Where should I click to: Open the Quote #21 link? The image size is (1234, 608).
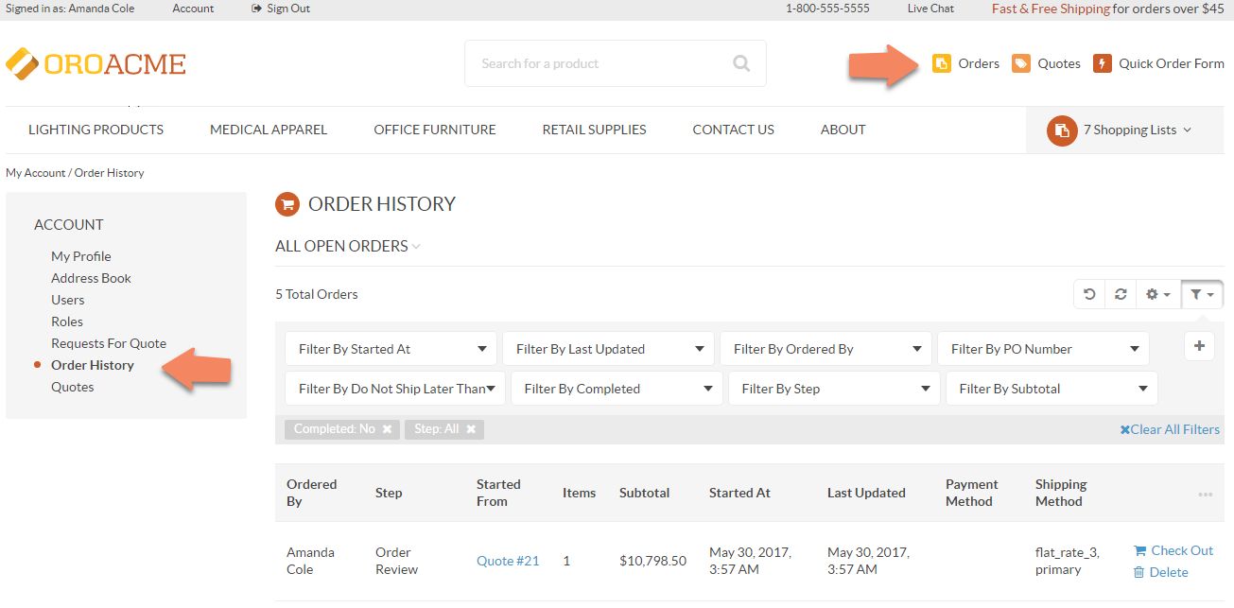[x=508, y=561]
